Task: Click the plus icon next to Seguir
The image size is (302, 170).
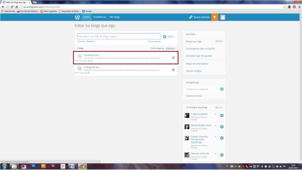Action: (164, 37)
